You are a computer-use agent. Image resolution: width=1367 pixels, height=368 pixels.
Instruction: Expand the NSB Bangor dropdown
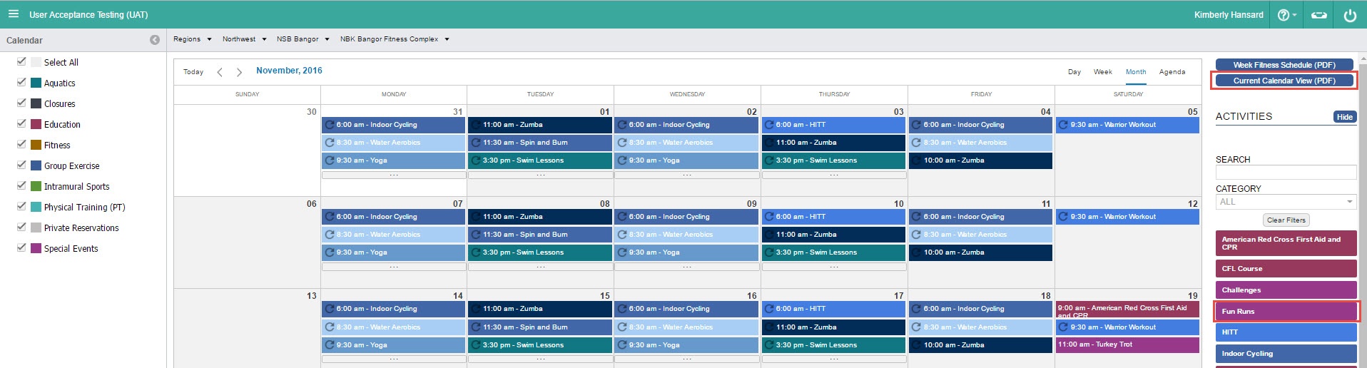(303, 39)
